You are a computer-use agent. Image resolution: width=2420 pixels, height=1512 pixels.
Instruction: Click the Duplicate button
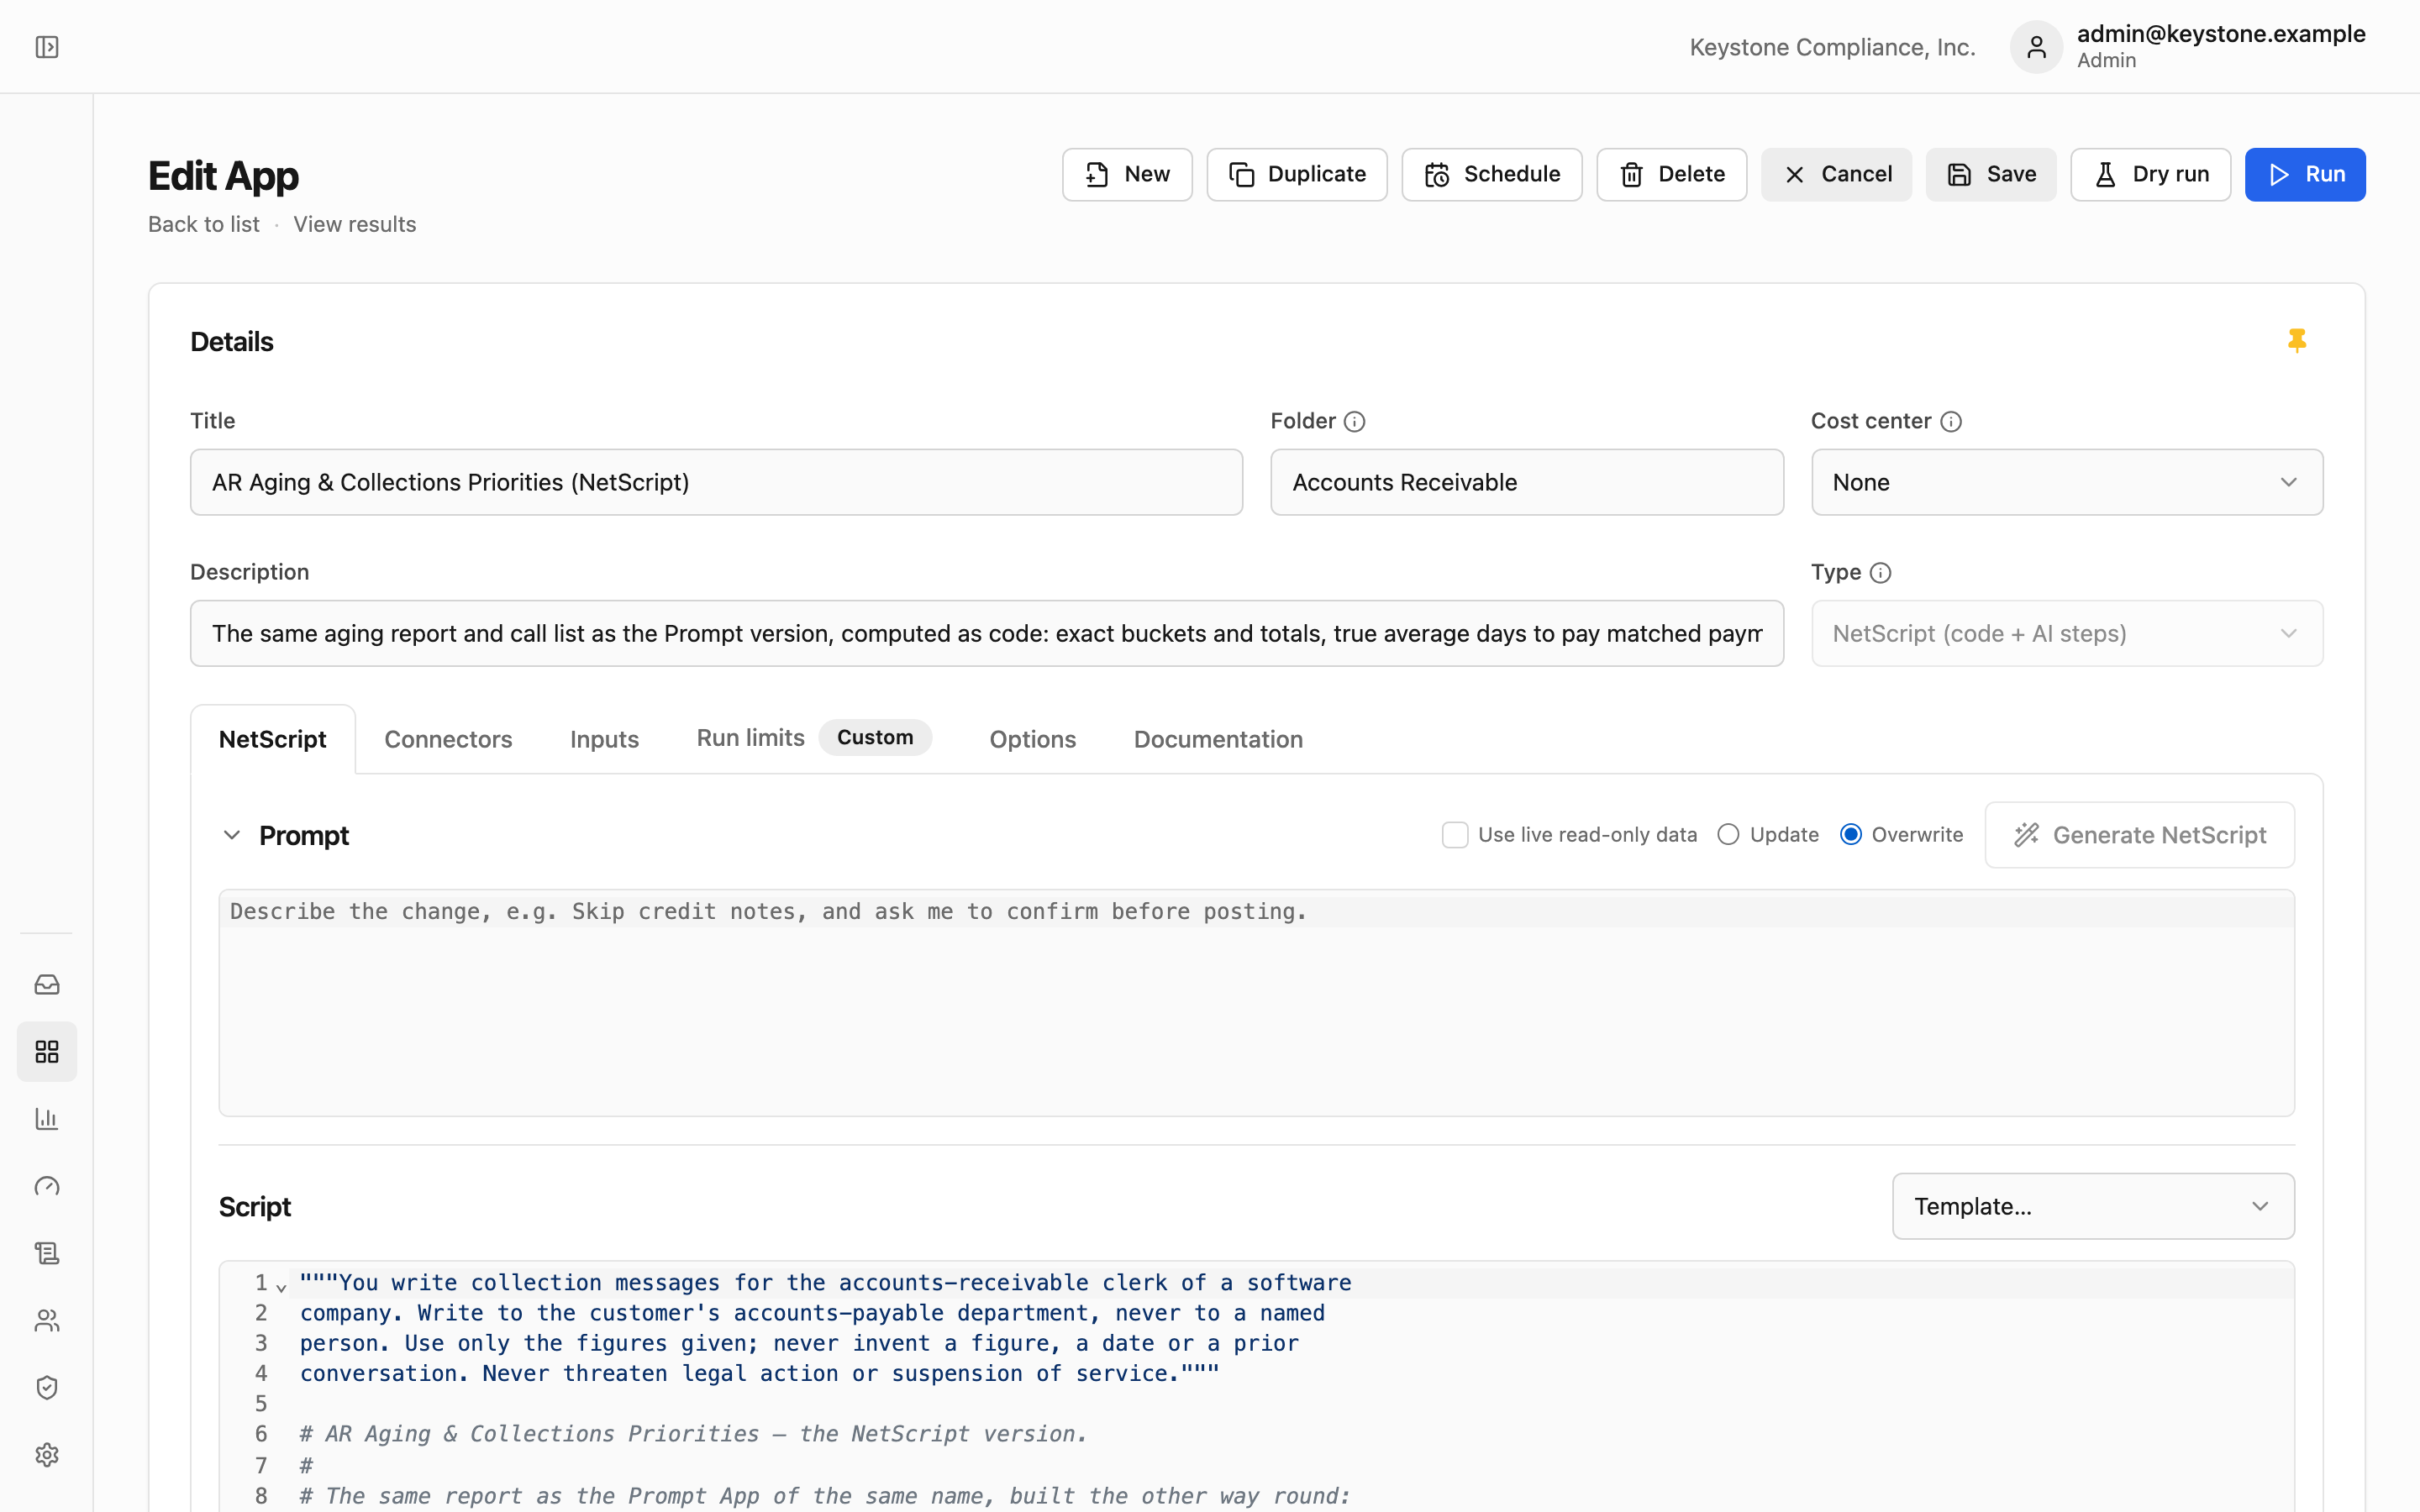pyautogui.click(x=1297, y=175)
